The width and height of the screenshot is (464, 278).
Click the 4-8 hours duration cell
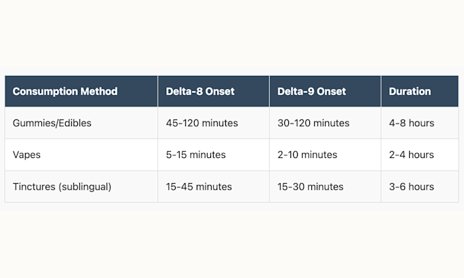pos(412,123)
